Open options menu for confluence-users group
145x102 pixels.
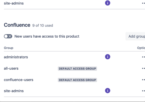[143, 80]
